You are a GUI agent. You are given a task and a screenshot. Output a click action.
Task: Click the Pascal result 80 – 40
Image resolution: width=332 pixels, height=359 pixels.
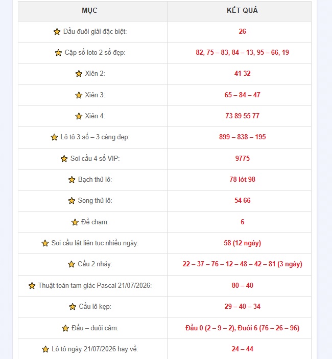242,285
